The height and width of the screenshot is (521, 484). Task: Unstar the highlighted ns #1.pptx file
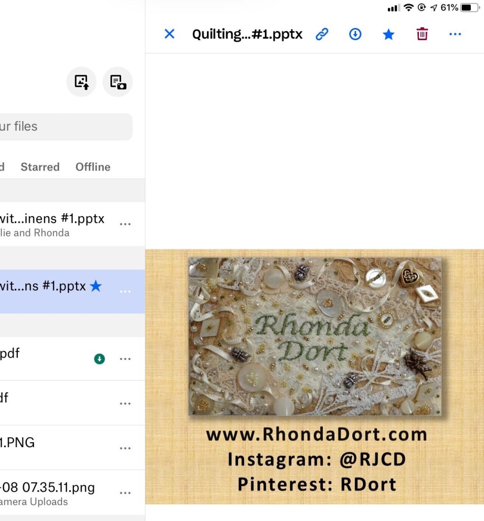tap(96, 286)
